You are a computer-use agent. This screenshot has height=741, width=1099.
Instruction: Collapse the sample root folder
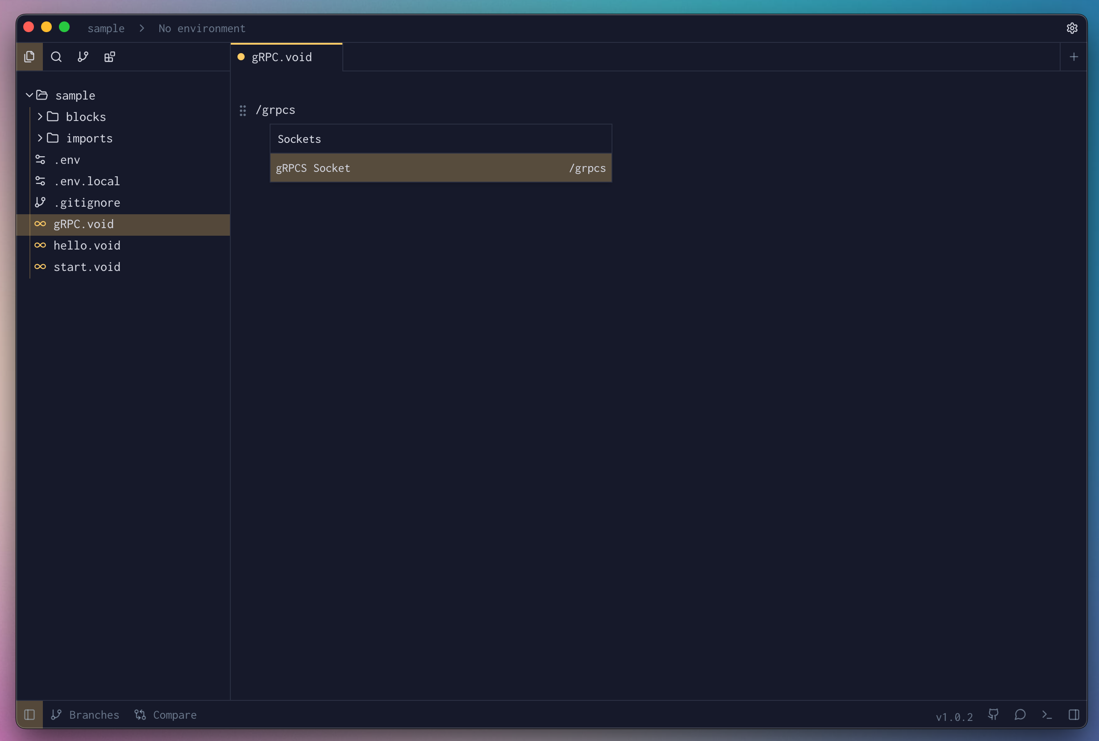point(29,96)
